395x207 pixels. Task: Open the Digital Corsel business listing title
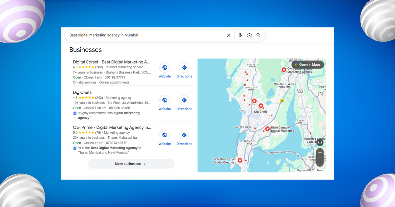(x=111, y=62)
